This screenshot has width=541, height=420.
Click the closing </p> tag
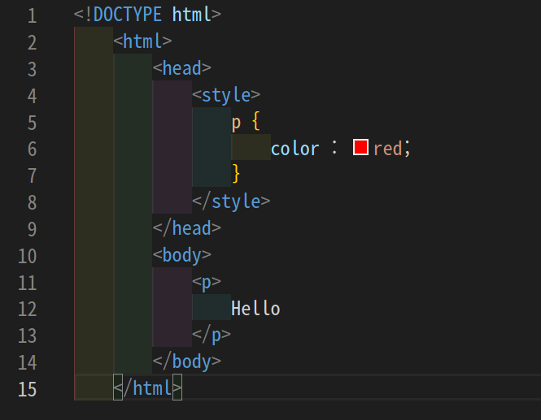(x=212, y=336)
